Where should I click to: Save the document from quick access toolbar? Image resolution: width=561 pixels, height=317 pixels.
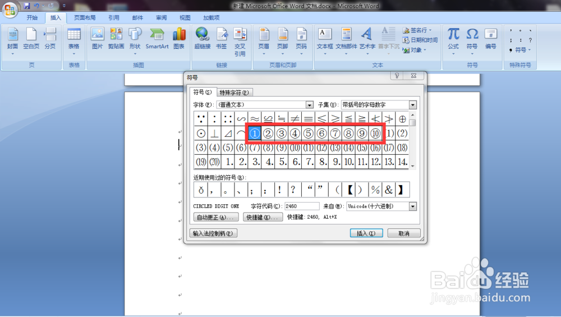coord(27,6)
